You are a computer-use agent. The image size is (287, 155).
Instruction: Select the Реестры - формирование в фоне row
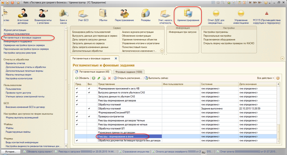coord(118,136)
